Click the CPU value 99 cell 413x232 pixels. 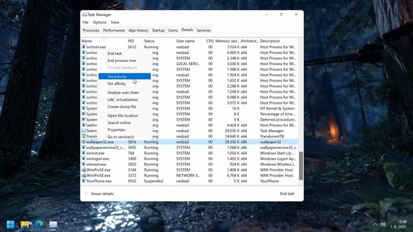click(210, 114)
